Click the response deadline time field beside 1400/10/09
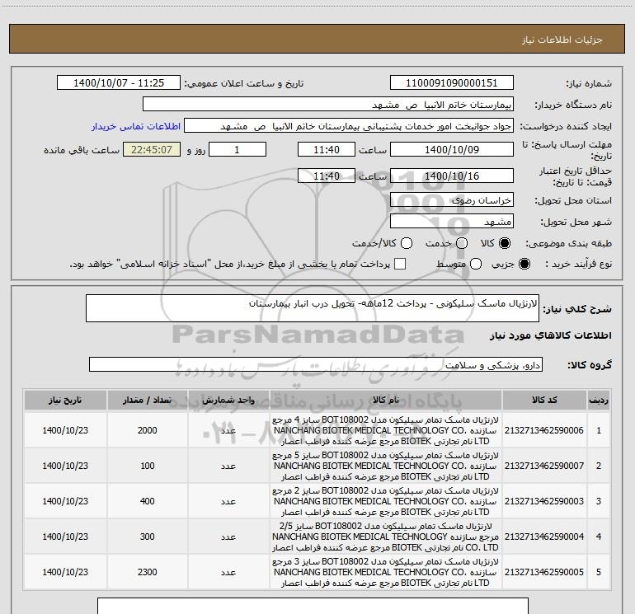This screenshot has height=614, width=635. coord(327,149)
